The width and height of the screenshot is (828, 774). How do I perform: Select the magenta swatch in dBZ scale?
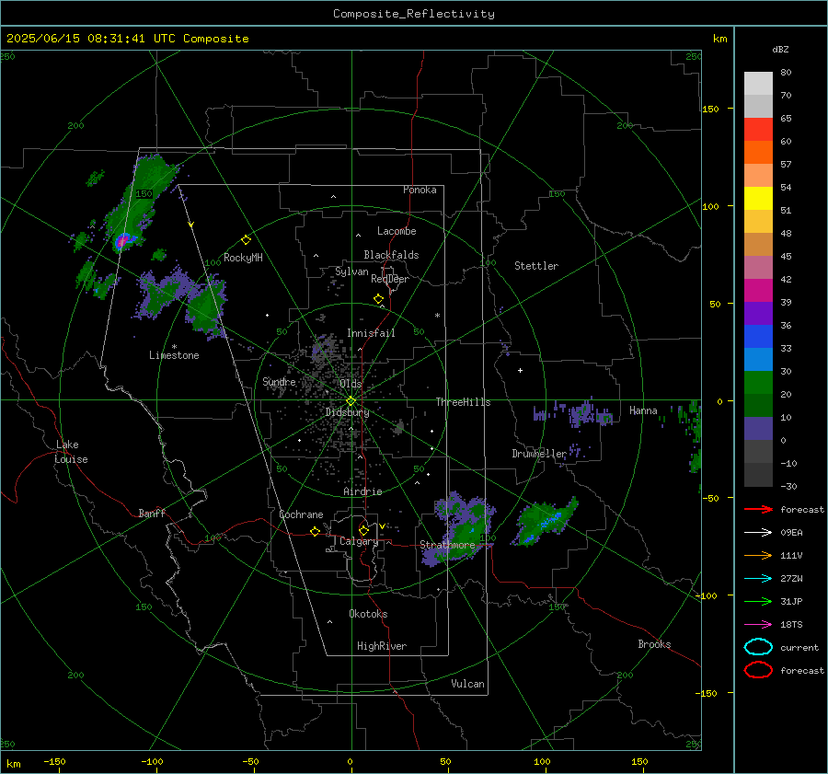(x=758, y=291)
